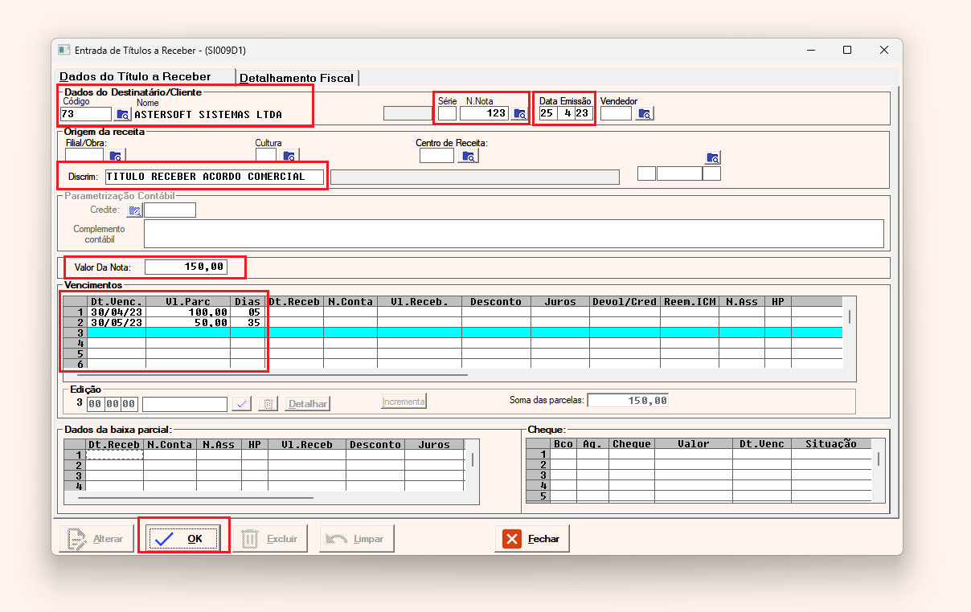The image size is (971, 612).
Task: Click the Centro de Receita input field
Action: point(437,156)
